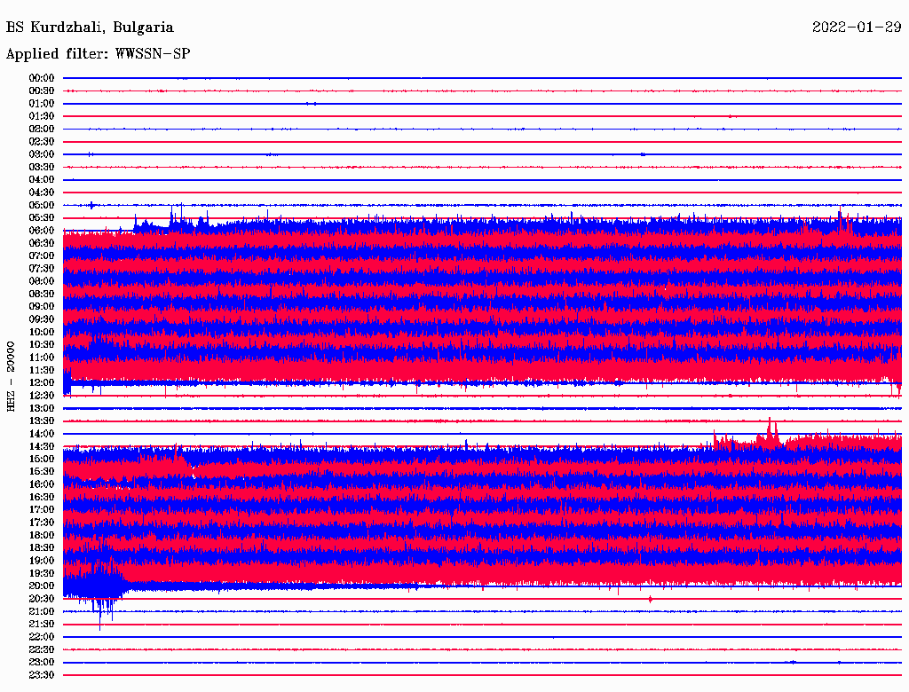
Task: Select the 17:30 time label
Action: pos(42,523)
